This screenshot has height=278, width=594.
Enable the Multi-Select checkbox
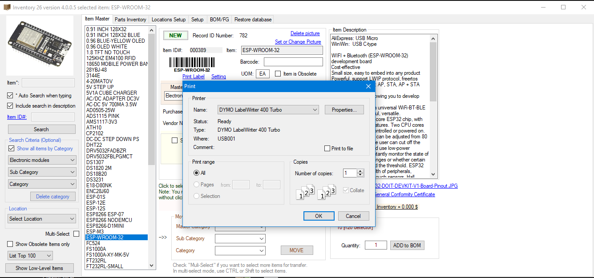pyautogui.click(x=77, y=234)
